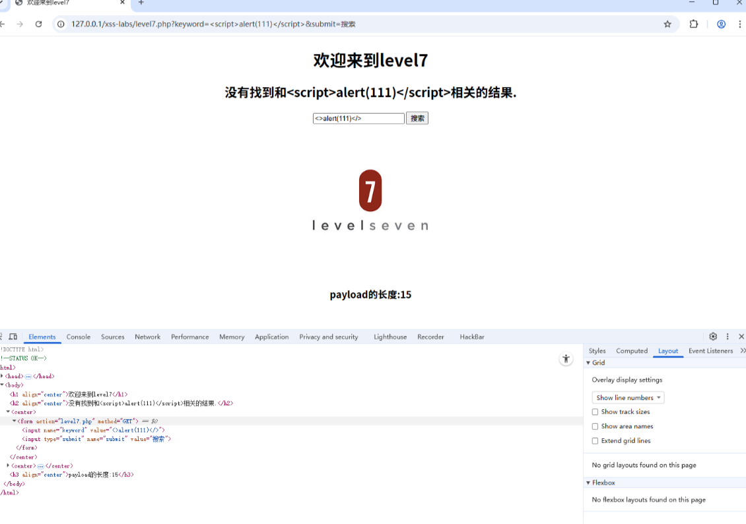Select the h1 element line in DOM
Screen dimensions: 746x524
click(69, 394)
